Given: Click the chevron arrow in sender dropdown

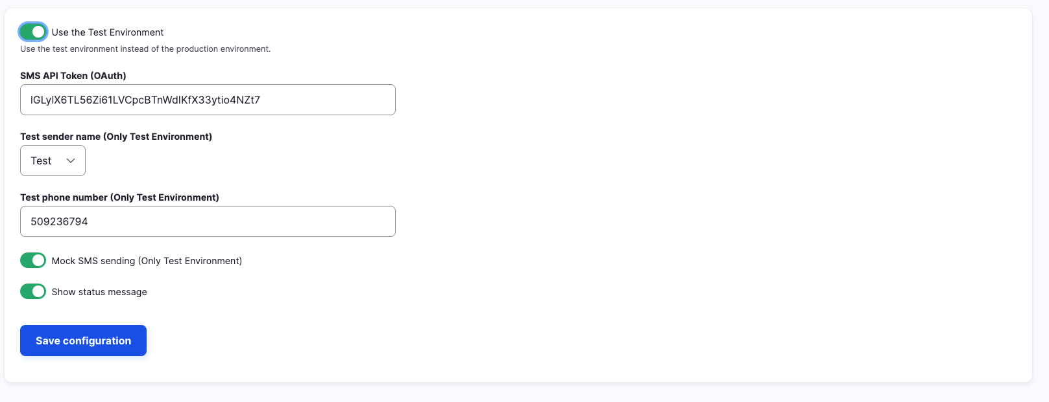Looking at the screenshot, I should point(71,161).
